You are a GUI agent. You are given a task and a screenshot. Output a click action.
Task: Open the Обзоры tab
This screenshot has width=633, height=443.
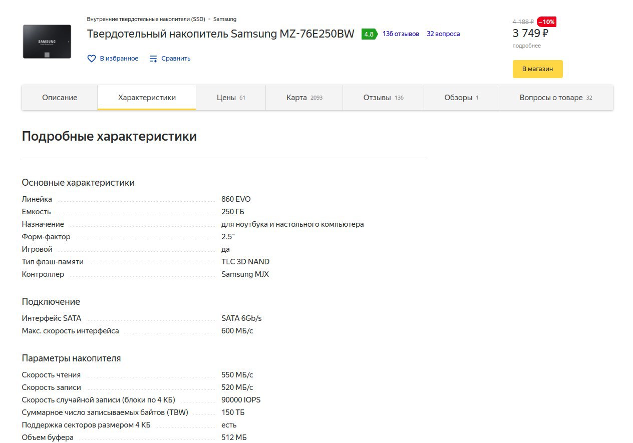pos(461,98)
